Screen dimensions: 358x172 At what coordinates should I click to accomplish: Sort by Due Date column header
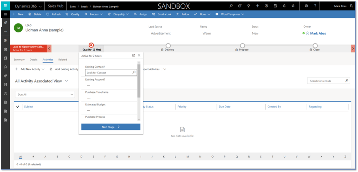(x=225, y=107)
